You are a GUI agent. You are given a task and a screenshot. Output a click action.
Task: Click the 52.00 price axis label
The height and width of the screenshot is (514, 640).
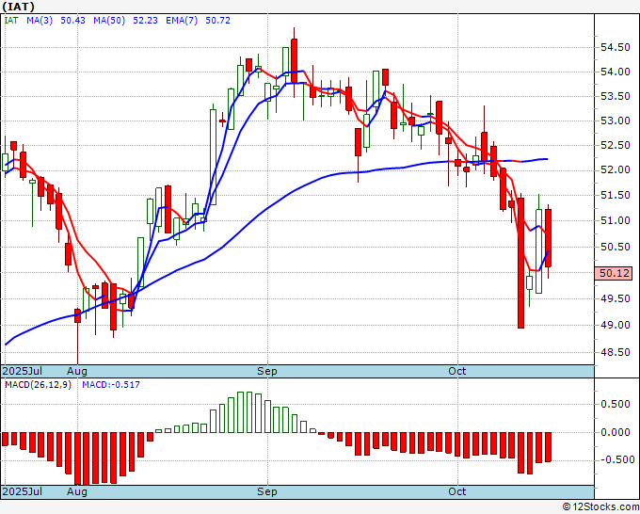(x=616, y=169)
